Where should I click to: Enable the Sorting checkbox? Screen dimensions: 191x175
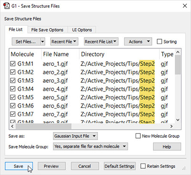[x=159, y=42]
